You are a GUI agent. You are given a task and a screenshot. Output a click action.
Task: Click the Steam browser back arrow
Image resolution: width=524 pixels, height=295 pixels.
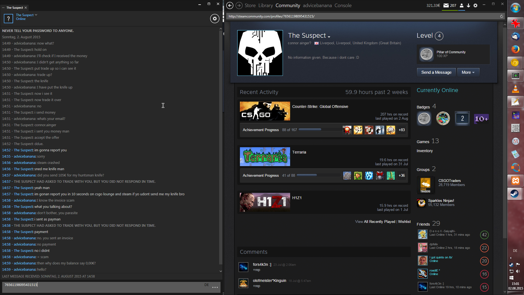[x=230, y=5]
